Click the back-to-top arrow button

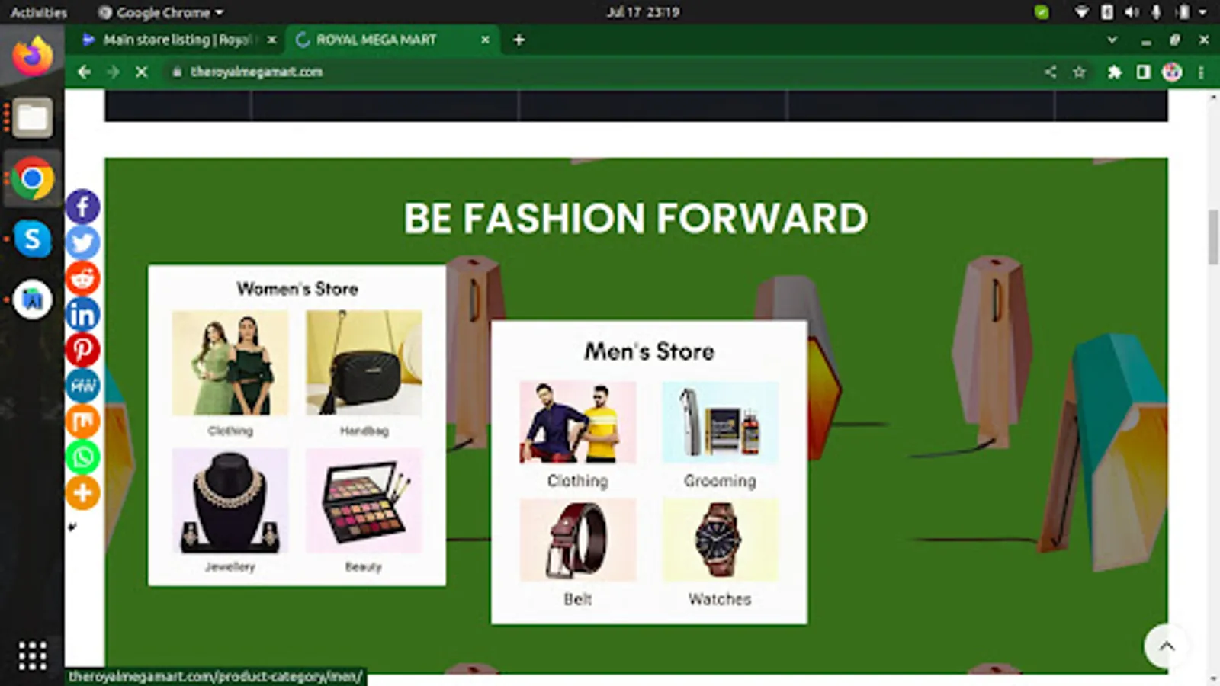click(x=1167, y=646)
